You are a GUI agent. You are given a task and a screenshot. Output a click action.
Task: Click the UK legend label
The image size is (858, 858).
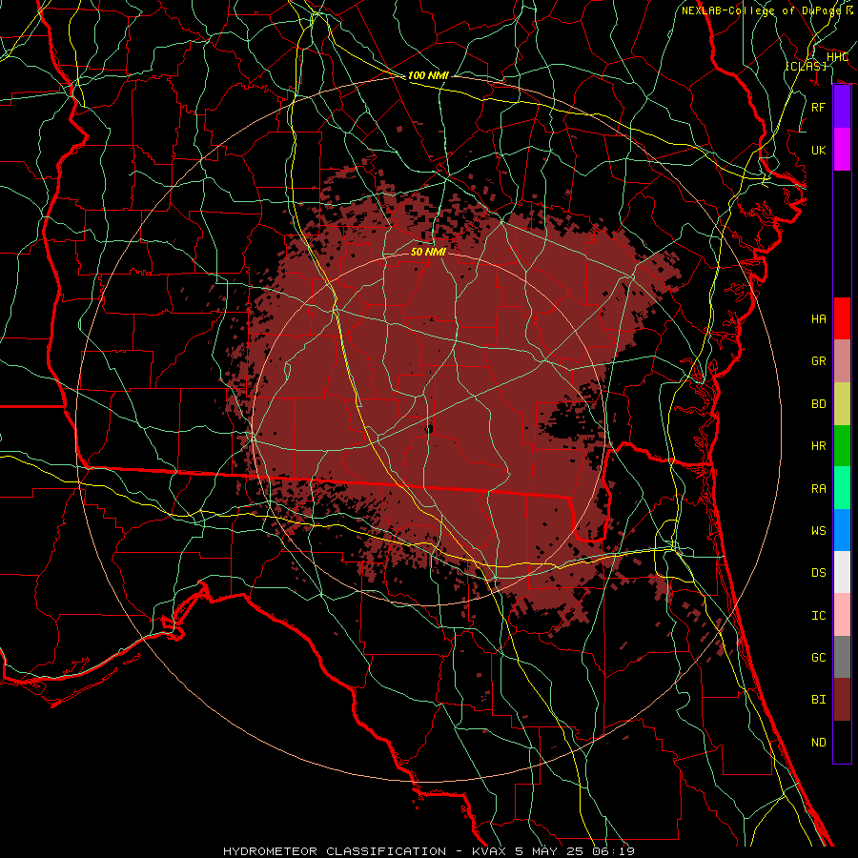tap(819, 150)
